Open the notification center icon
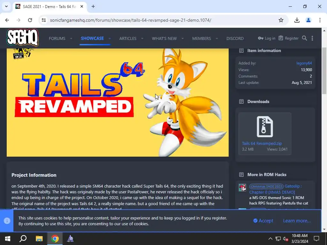The width and height of the screenshot is (327, 245). pos(316,239)
